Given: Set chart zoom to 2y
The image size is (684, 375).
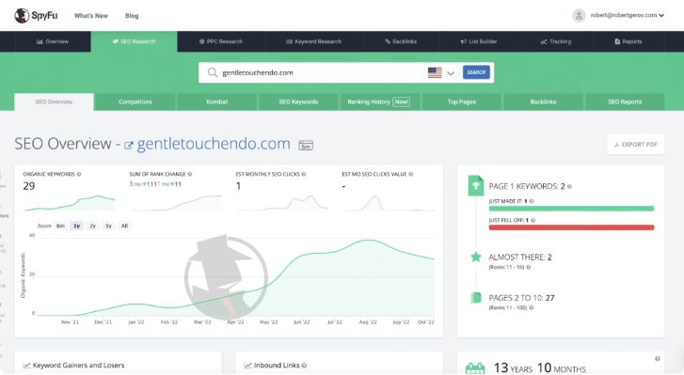Looking at the screenshot, I should point(92,226).
